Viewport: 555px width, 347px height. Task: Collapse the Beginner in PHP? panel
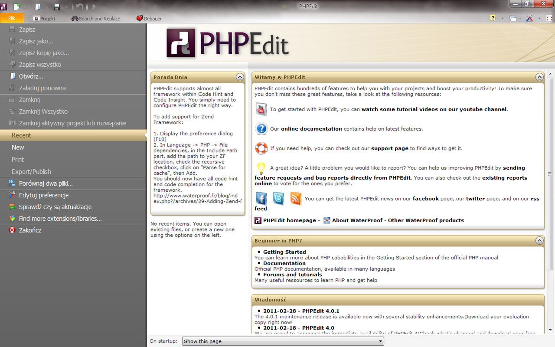[539, 240]
